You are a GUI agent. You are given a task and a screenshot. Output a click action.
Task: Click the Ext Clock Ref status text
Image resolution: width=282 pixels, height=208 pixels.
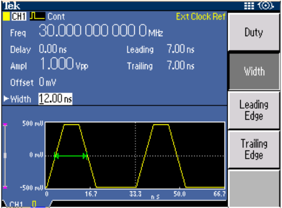click(201, 17)
